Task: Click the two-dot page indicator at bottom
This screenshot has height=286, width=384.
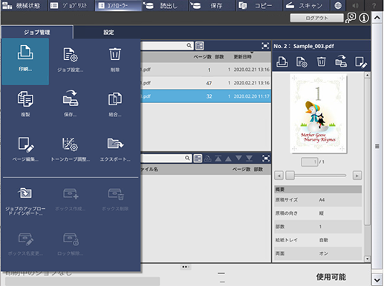Action: click(x=185, y=267)
